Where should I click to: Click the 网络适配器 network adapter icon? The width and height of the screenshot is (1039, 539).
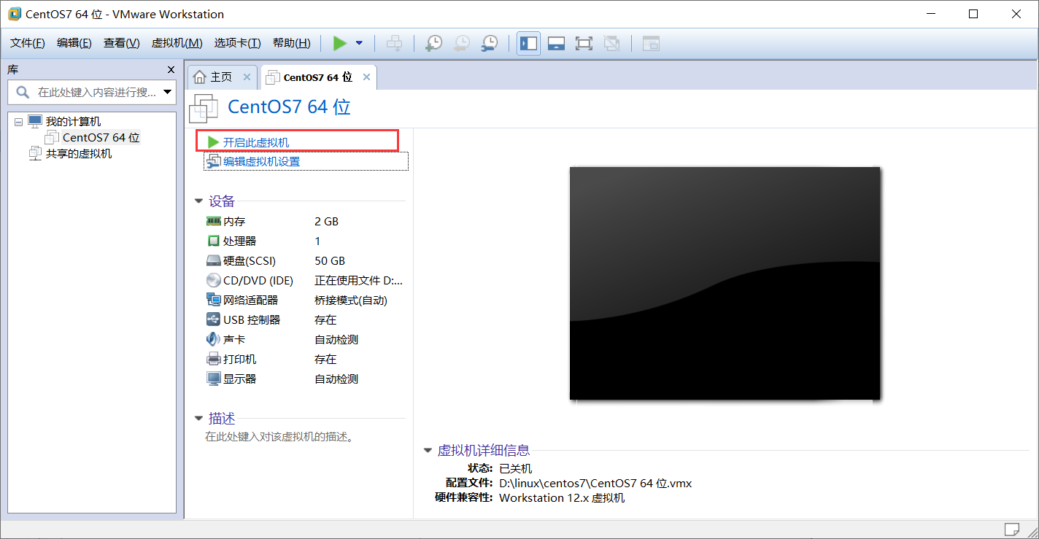[x=213, y=300]
